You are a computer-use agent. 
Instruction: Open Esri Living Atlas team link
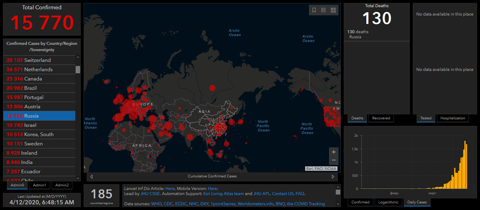[x=223, y=194]
